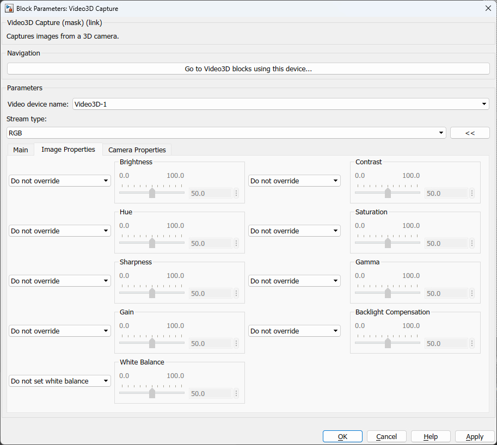Apply the current block parameters
Image resolution: width=497 pixels, height=445 pixels.
tap(474, 436)
